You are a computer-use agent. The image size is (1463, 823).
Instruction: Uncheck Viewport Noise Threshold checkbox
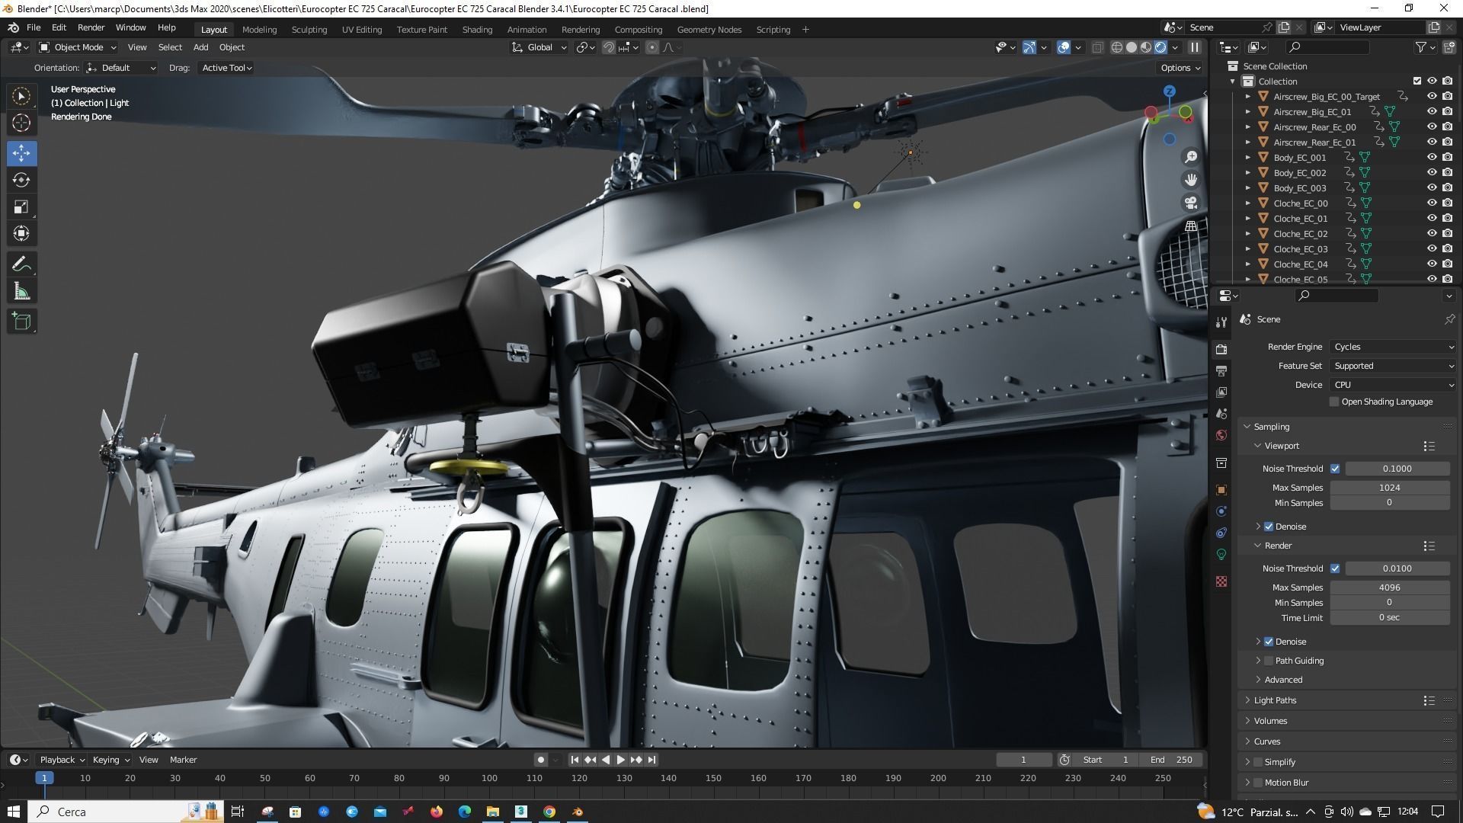pyautogui.click(x=1335, y=469)
